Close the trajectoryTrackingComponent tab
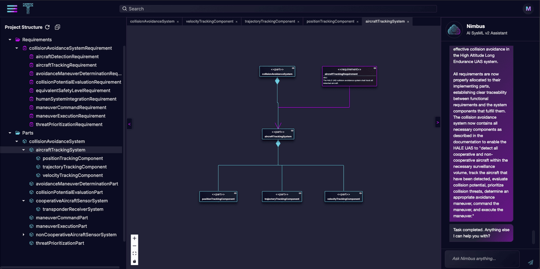The height and width of the screenshot is (269, 540). point(298,21)
